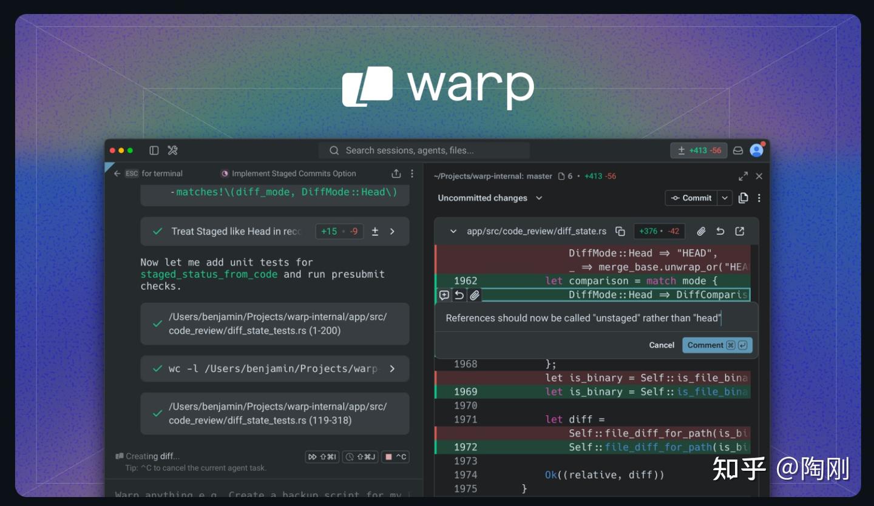Viewport: 874px width, 506px height.
Task: Click the fast-forward auto-approve shortcut button
Action: [x=322, y=457]
